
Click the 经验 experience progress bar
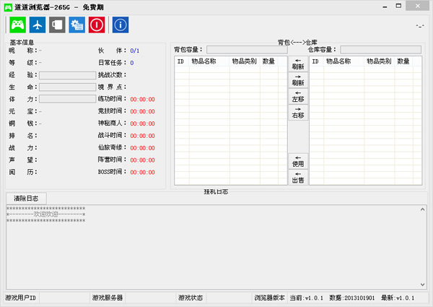[67, 74]
